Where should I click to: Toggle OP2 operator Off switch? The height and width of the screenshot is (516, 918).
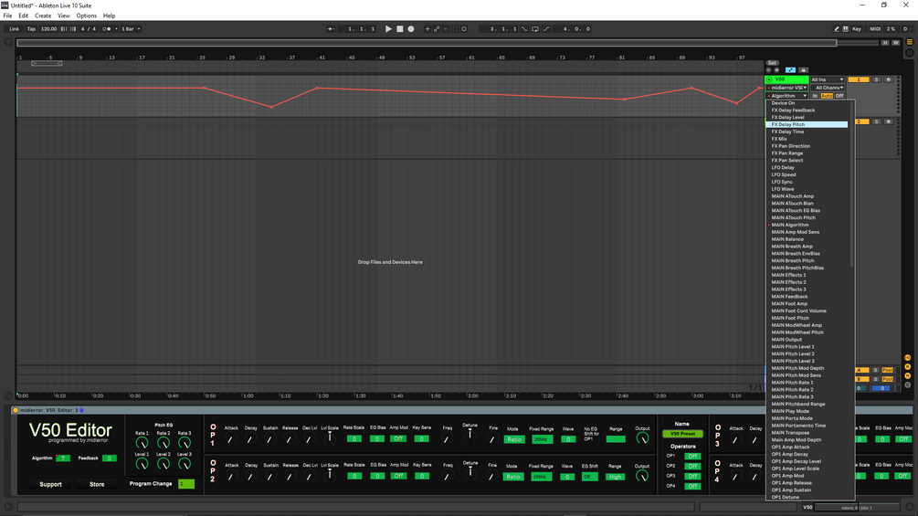(x=692, y=467)
